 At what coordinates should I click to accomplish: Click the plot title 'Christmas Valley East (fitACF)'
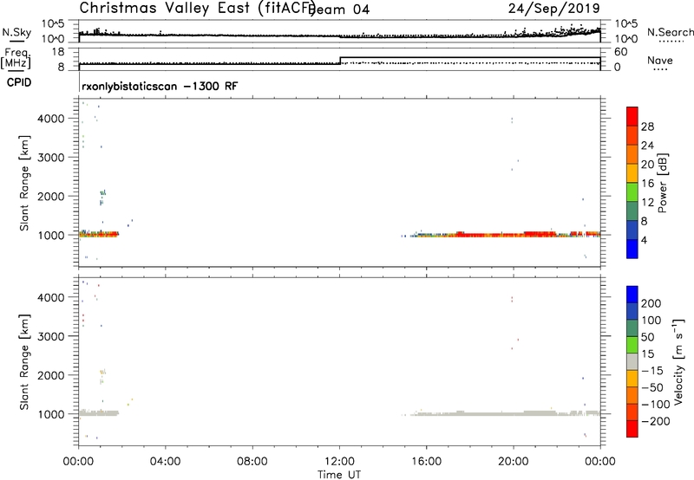tap(197, 8)
